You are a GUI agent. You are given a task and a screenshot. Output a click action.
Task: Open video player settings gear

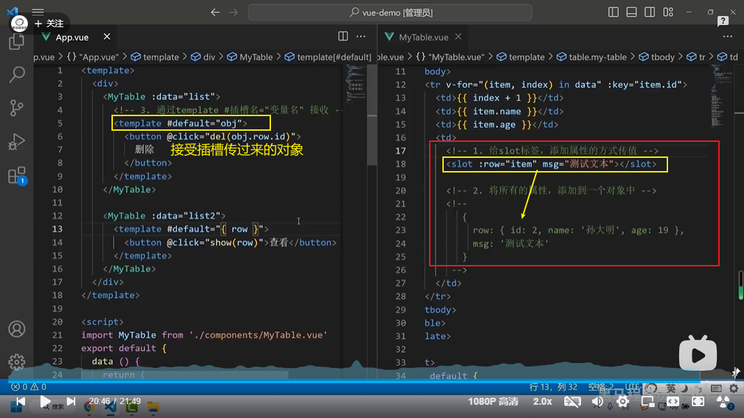point(623,402)
